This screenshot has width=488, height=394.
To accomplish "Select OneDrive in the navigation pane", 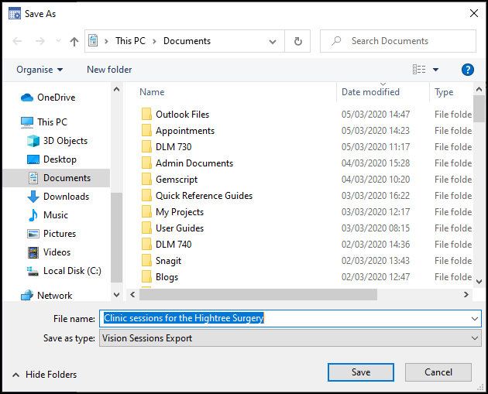I will point(56,98).
